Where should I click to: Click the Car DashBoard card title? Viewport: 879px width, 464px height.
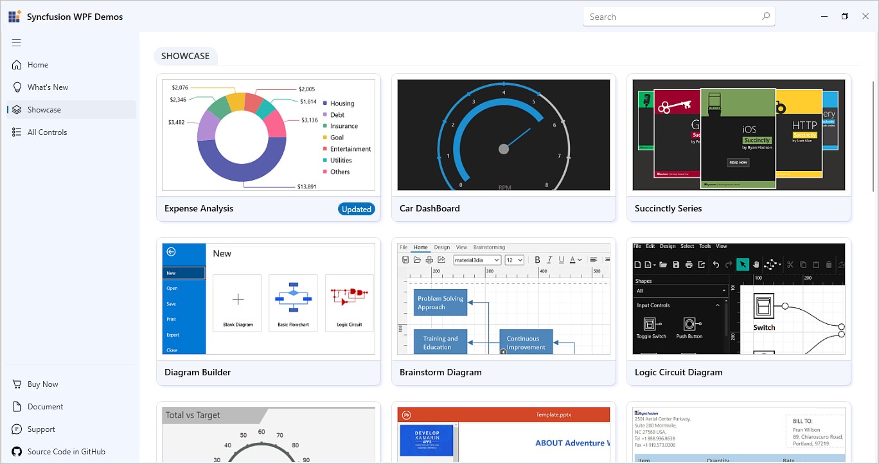pos(430,209)
